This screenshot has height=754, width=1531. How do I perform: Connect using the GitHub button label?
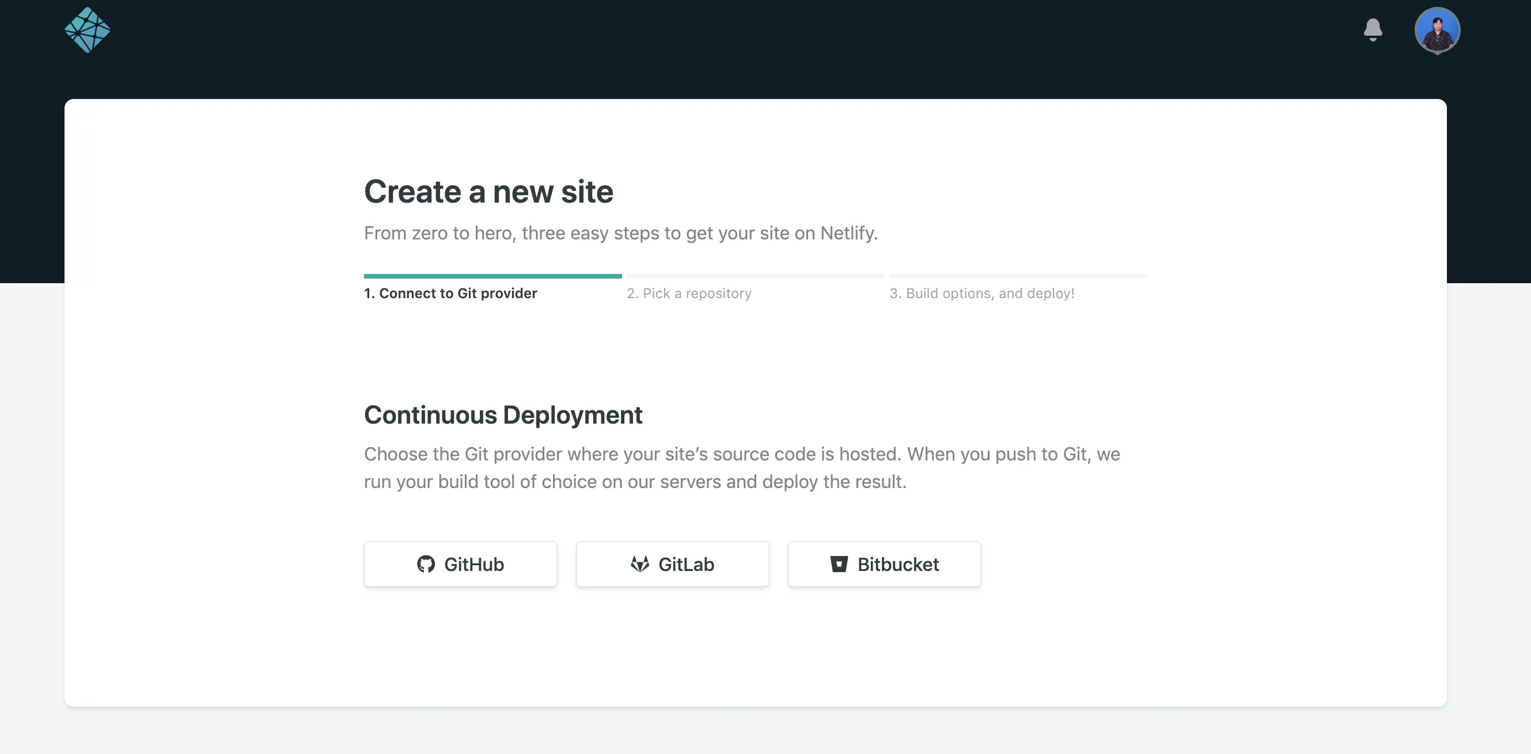click(473, 564)
